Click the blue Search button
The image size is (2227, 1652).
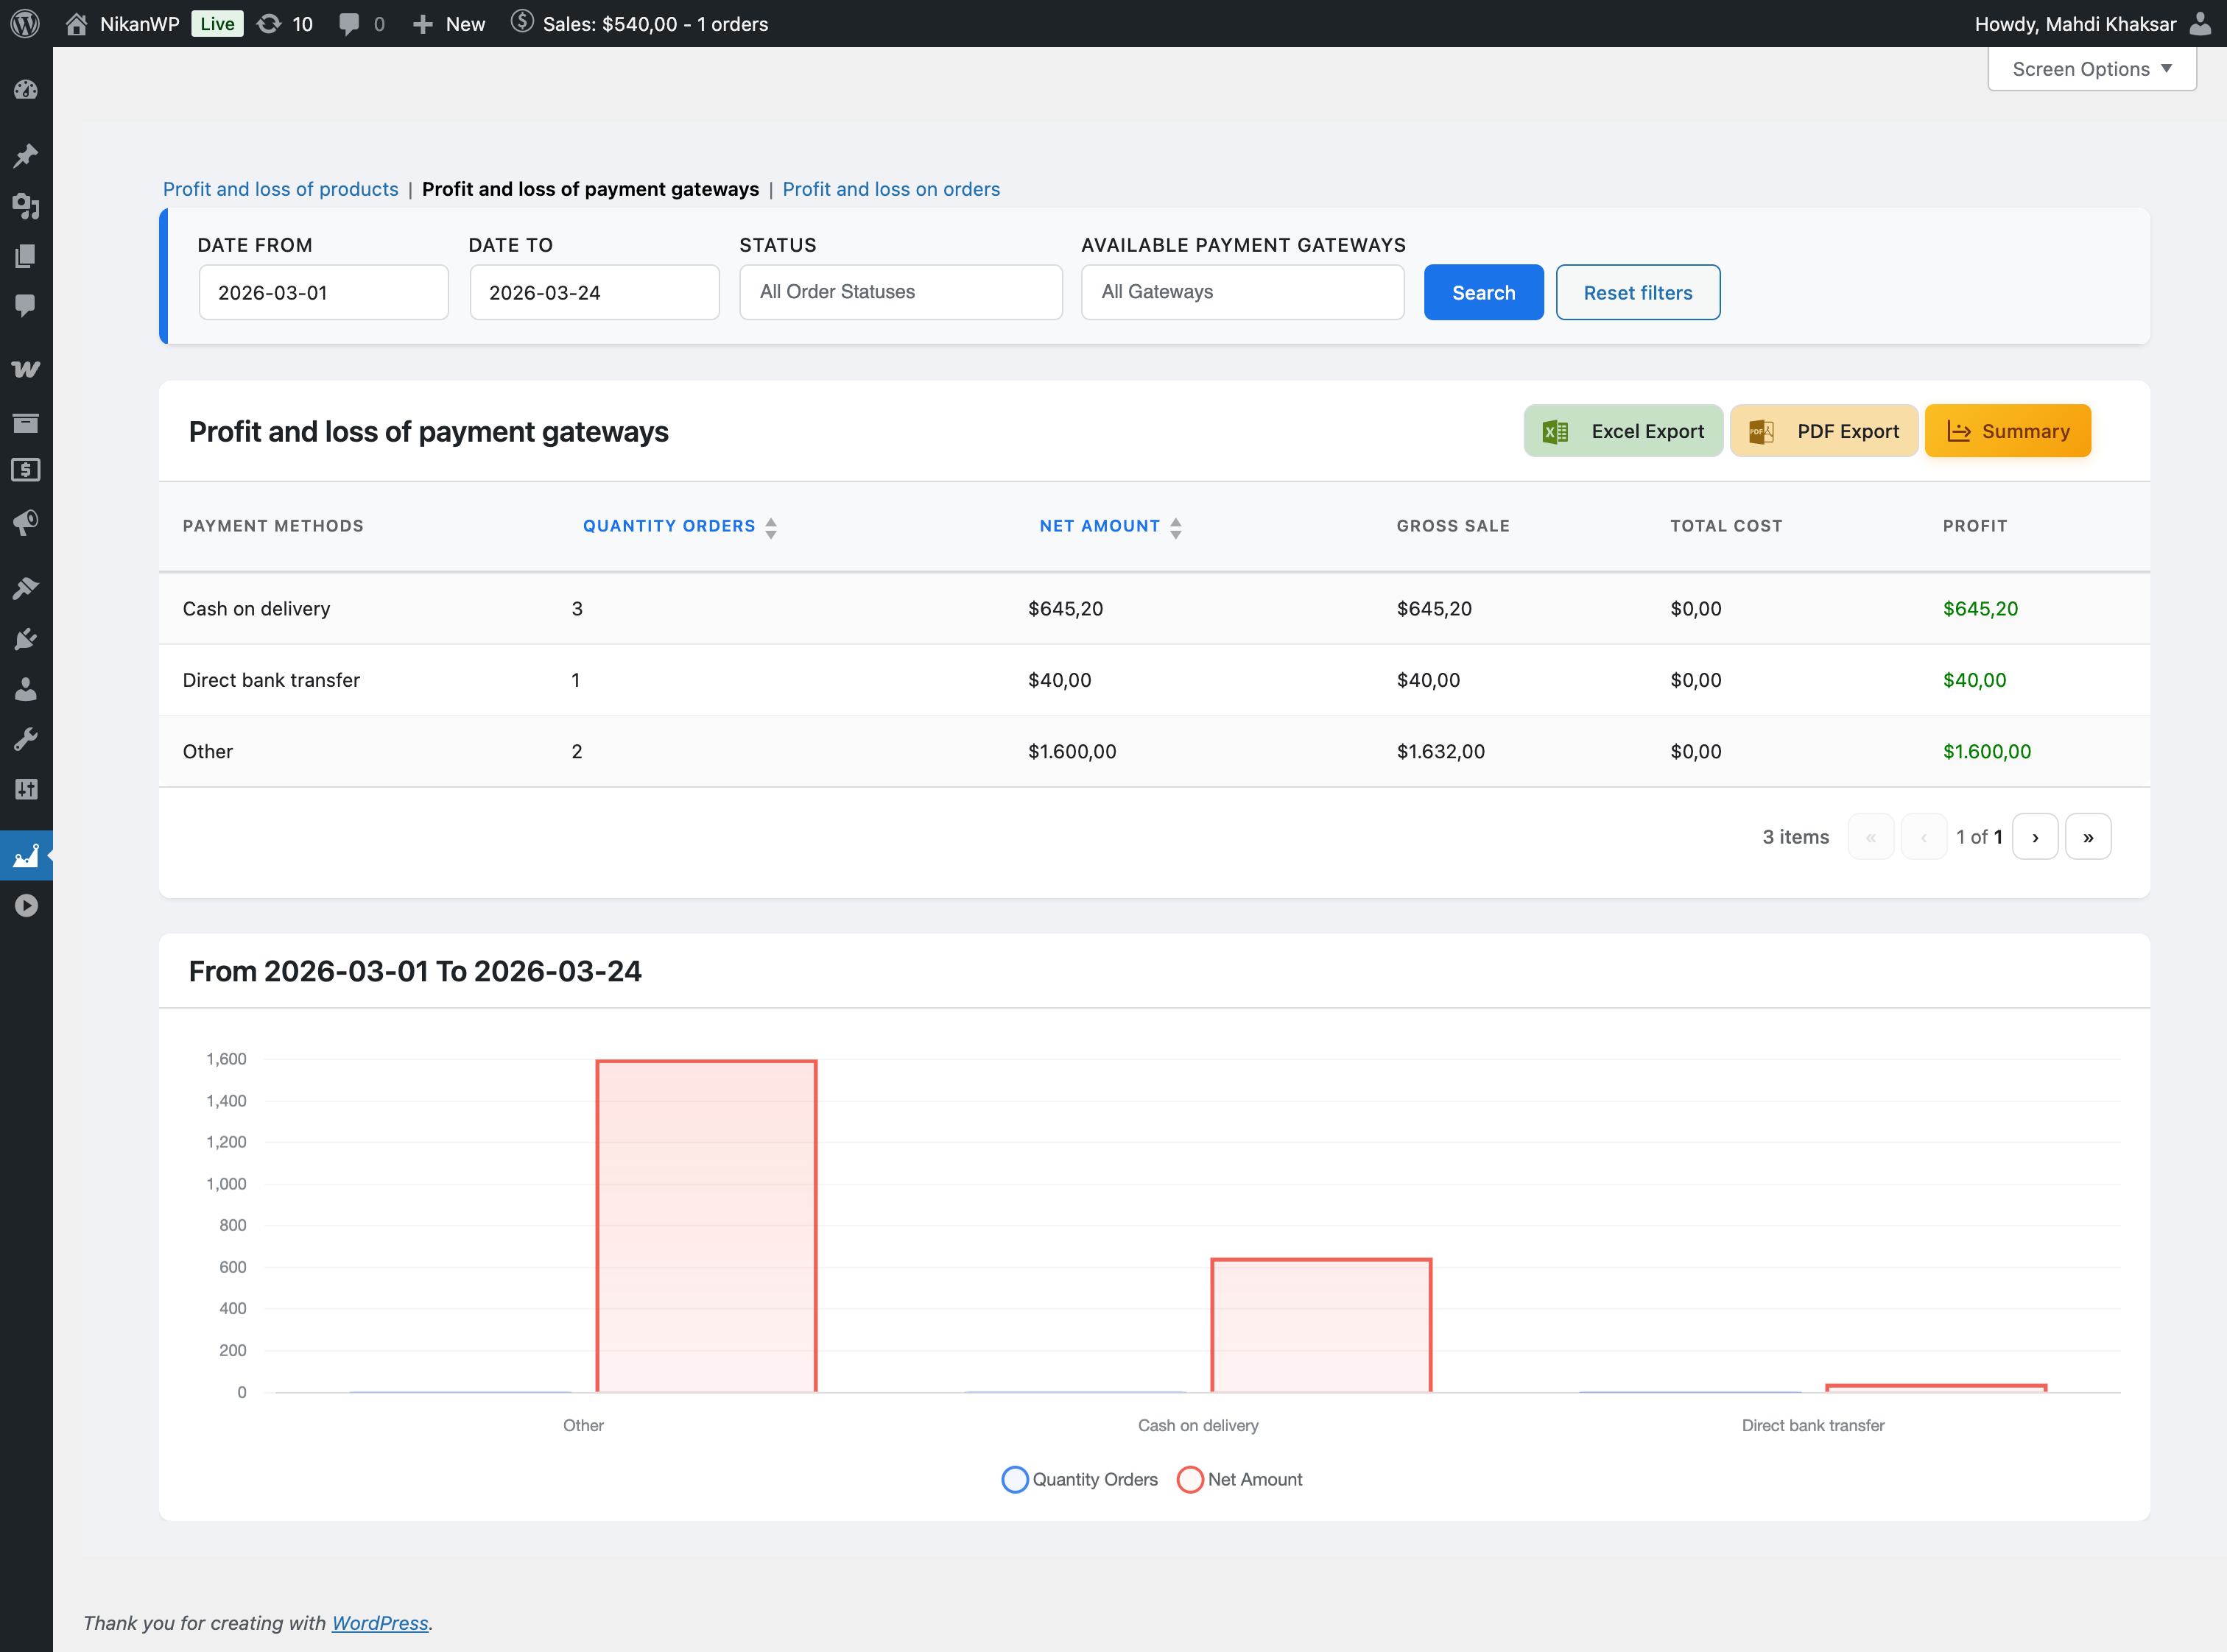tap(1482, 292)
